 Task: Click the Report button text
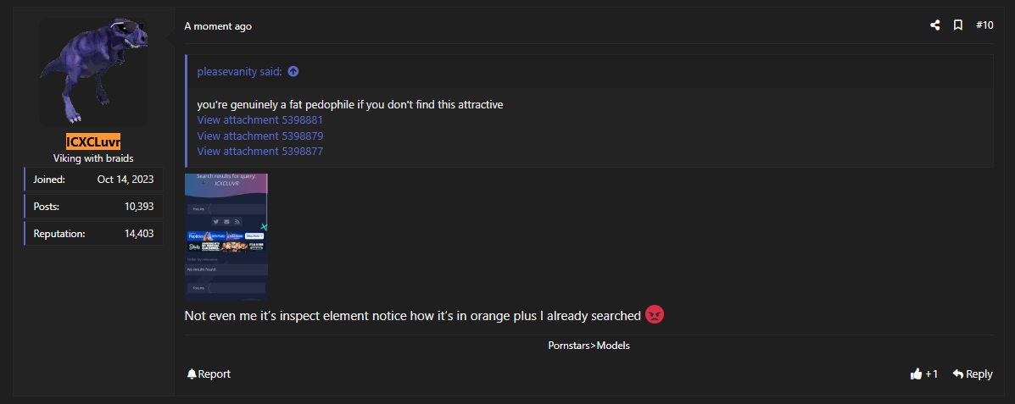click(215, 374)
